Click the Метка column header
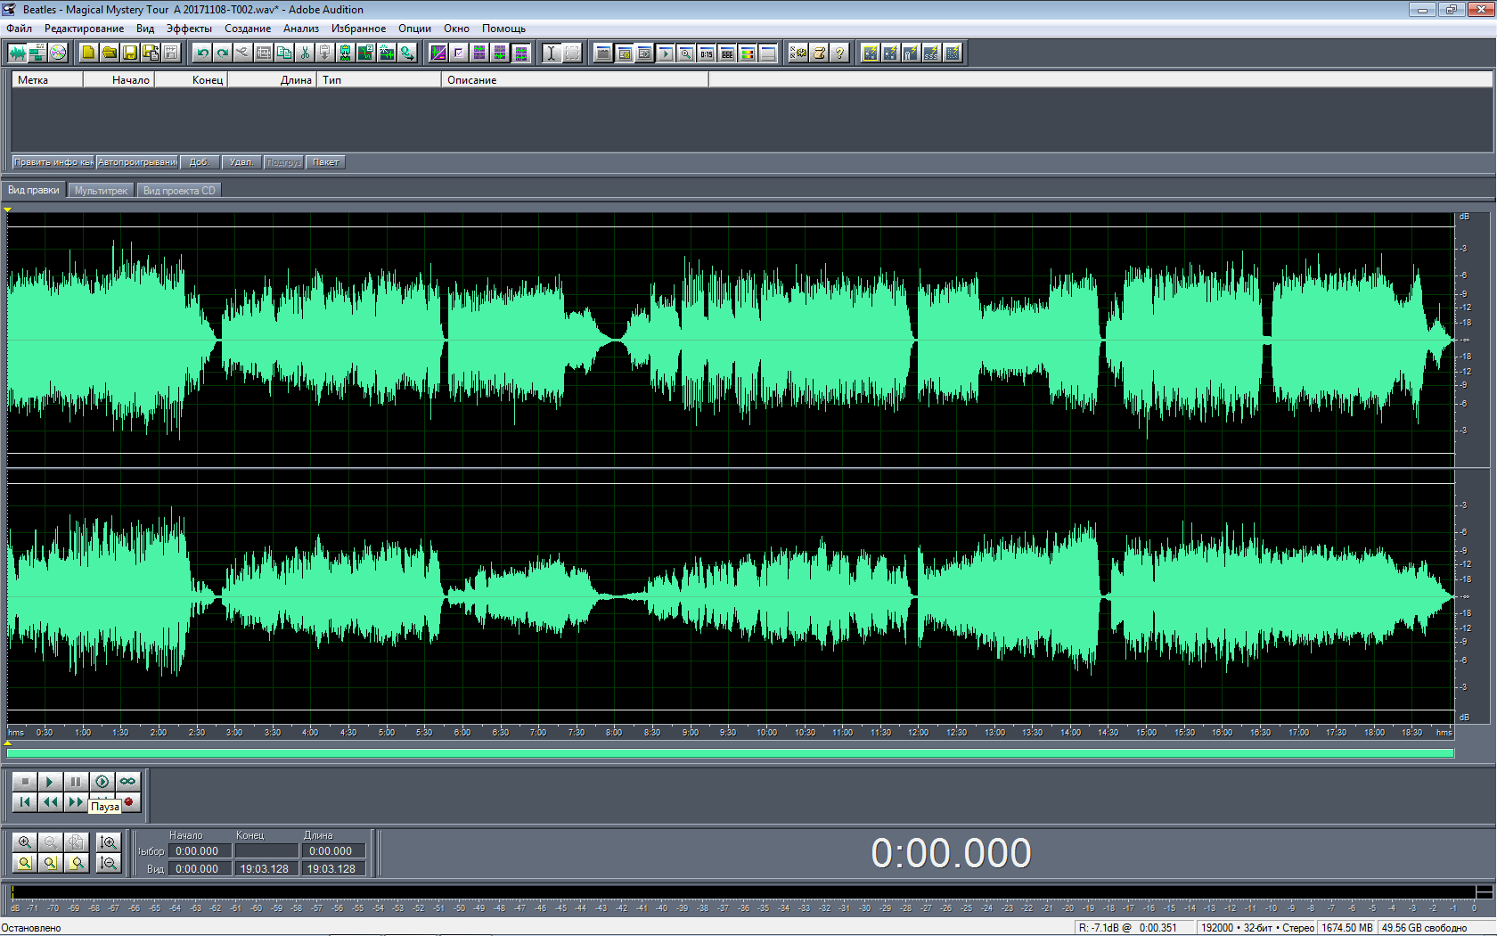The height and width of the screenshot is (936, 1497). point(47,80)
